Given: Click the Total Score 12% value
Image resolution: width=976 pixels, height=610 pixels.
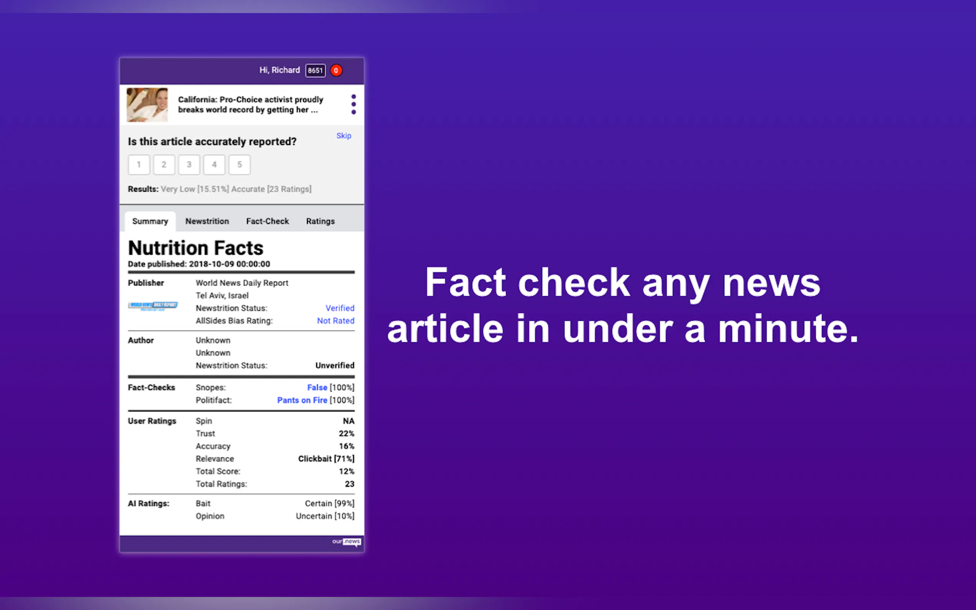Looking at the screenshot, I should (346, 471).
